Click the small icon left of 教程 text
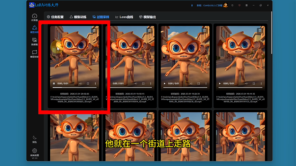296x166 pixels. pyautogui.click(x=192, y=6)
